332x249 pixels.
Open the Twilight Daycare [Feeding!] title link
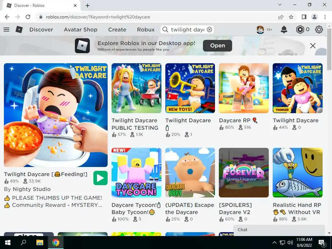(x=46, y=174)
